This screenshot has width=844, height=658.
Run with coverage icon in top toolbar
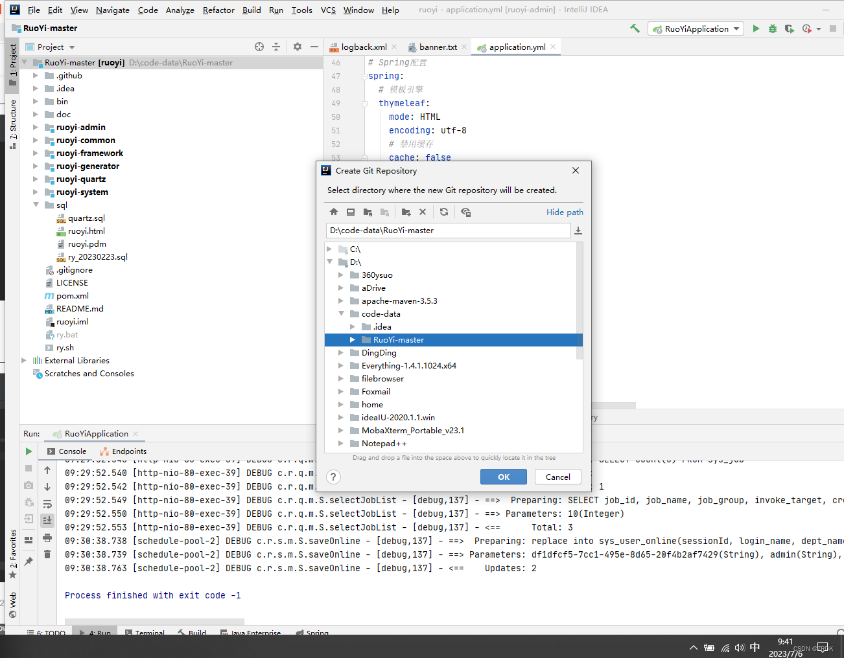789,28
